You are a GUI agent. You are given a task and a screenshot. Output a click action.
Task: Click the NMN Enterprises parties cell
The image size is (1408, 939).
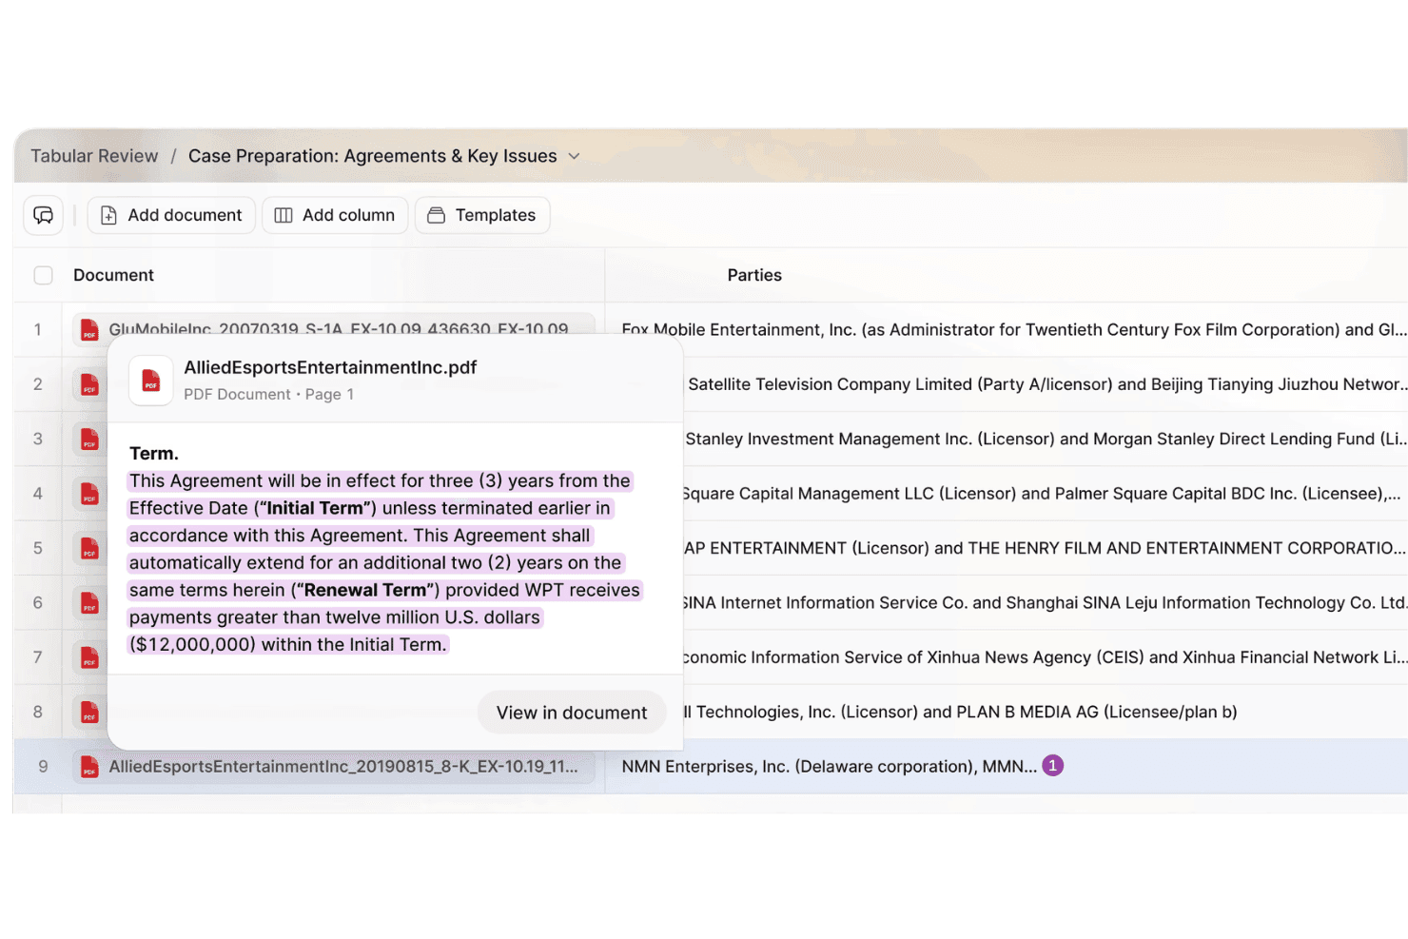pyautogui.click(x=830, y=767)
